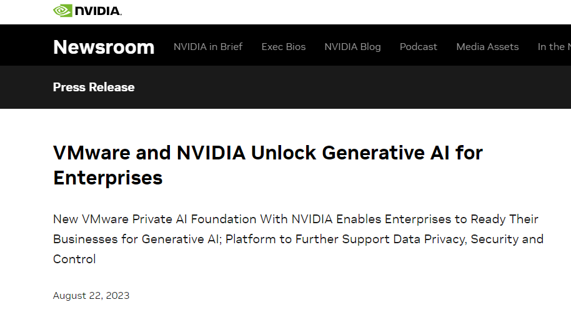This screenshot has width=571, height=312.
Task: Click the cut-off "In the" nav item
Action: point(554,47)
